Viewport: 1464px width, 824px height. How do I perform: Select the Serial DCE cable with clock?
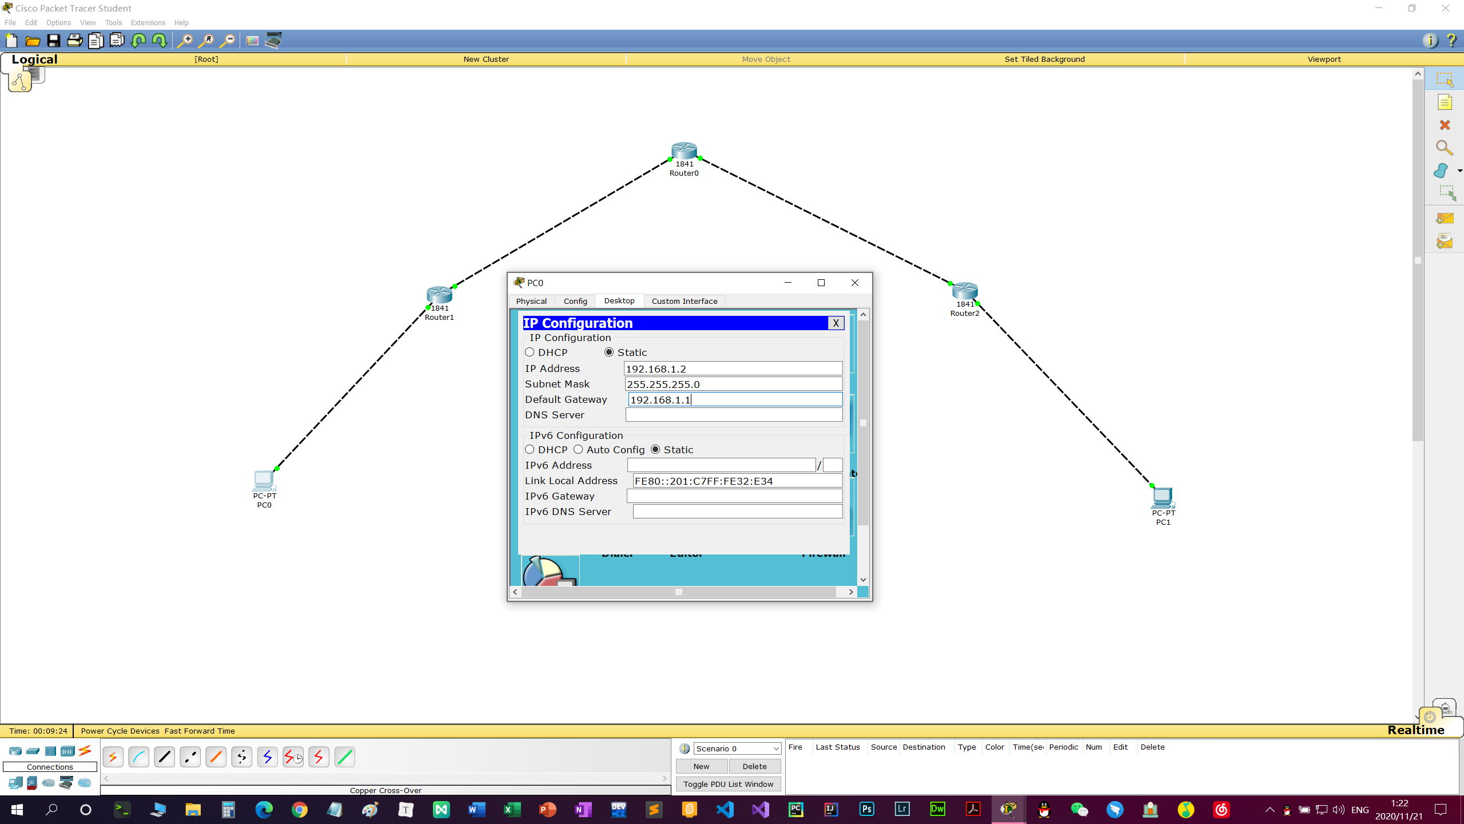tap(293, 757)
